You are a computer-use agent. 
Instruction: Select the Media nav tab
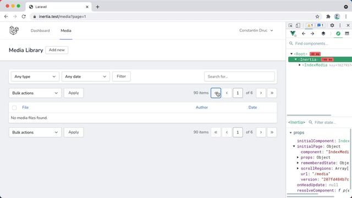point(66,31)
